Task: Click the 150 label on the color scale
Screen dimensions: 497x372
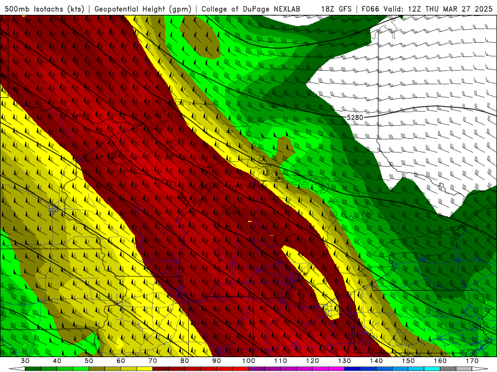Action: tap(408, 361)
